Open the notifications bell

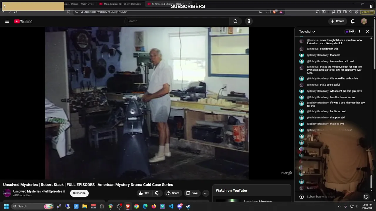click(x=353, y=21)
